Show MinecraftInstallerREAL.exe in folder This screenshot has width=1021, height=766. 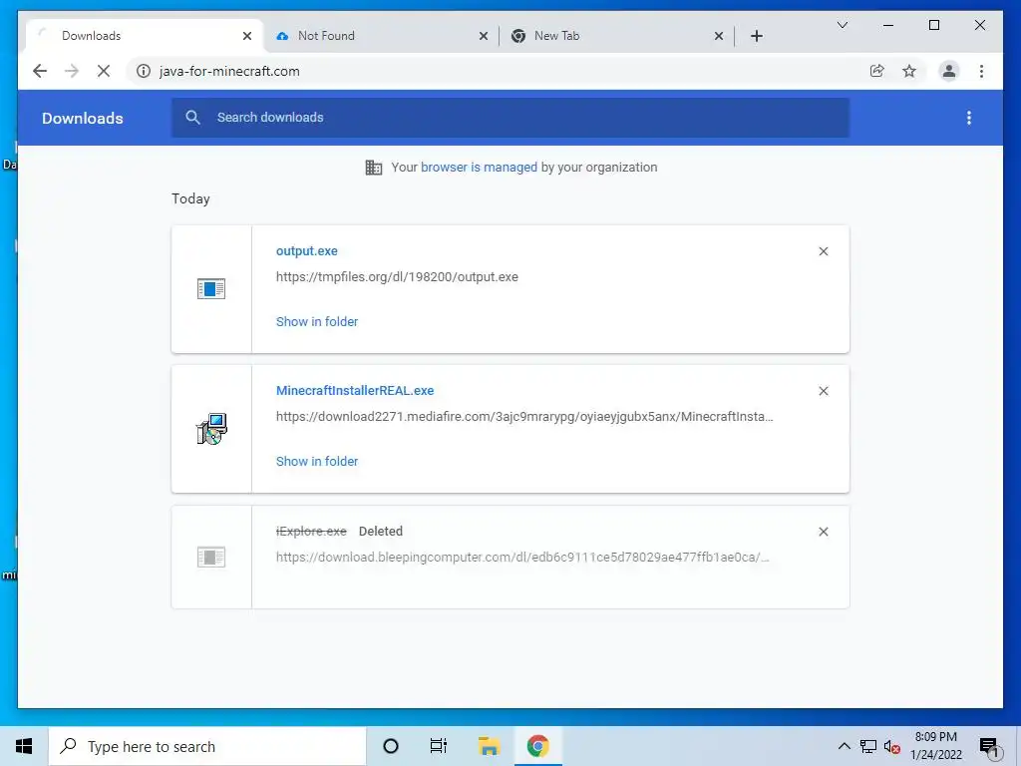(317, 461)
